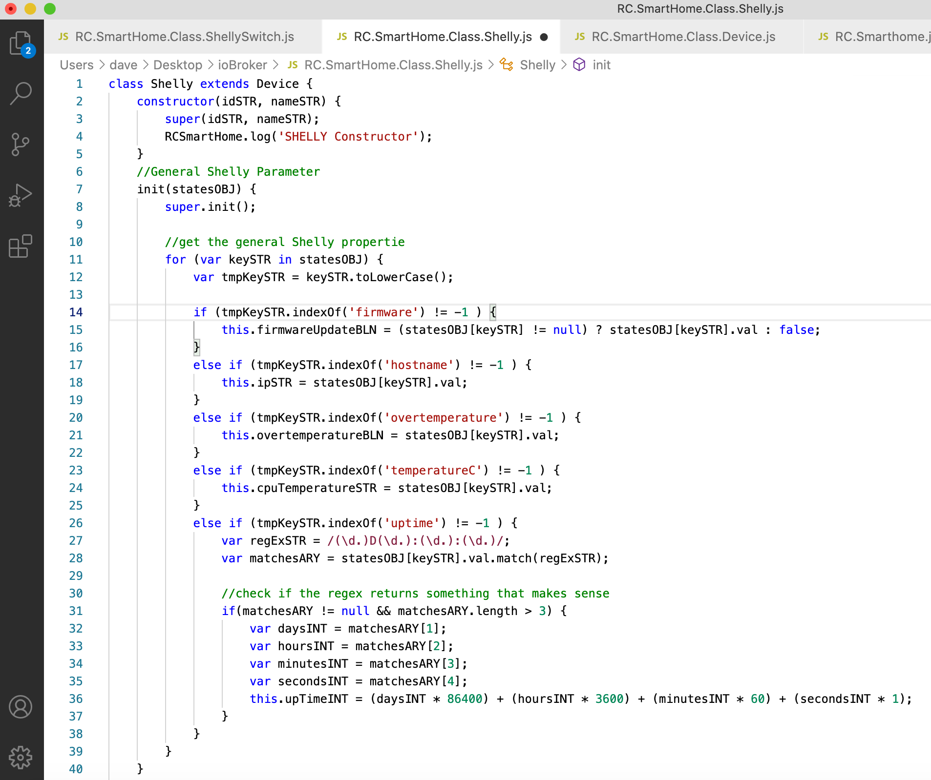
Task: Click 'super(idSTR, nameSTR);' on line 3
Action: [242, 119]
